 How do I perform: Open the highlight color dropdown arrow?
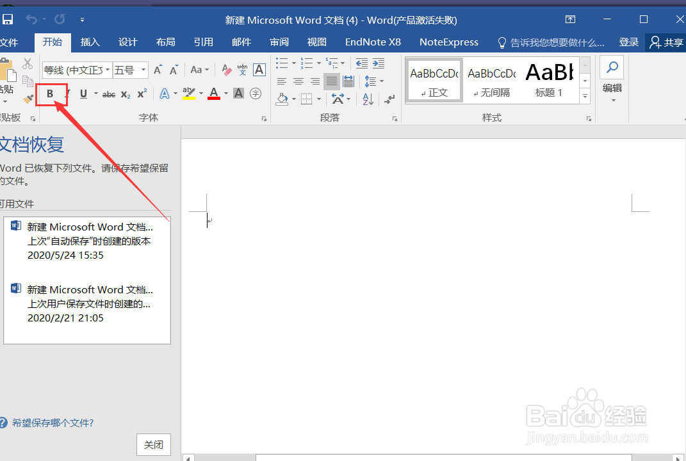201,93
